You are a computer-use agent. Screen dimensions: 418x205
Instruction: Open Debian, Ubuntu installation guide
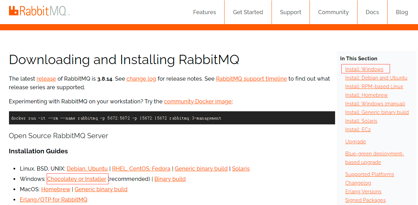tap(87, 168)
